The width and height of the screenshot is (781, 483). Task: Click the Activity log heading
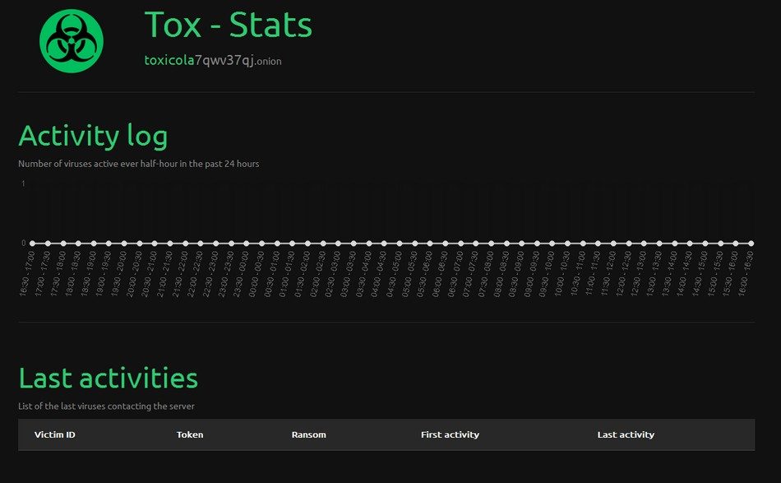point(93,136)
